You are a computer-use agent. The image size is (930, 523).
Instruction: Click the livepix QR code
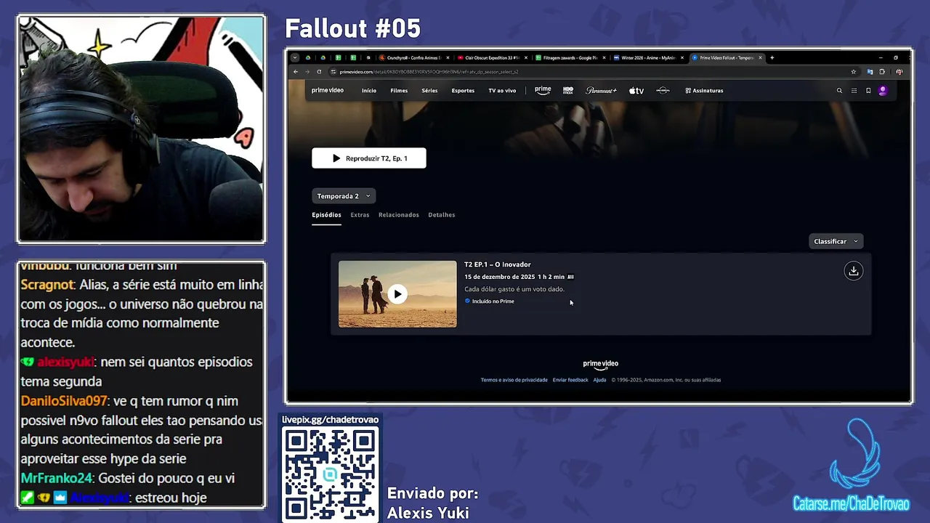(331, 474)
